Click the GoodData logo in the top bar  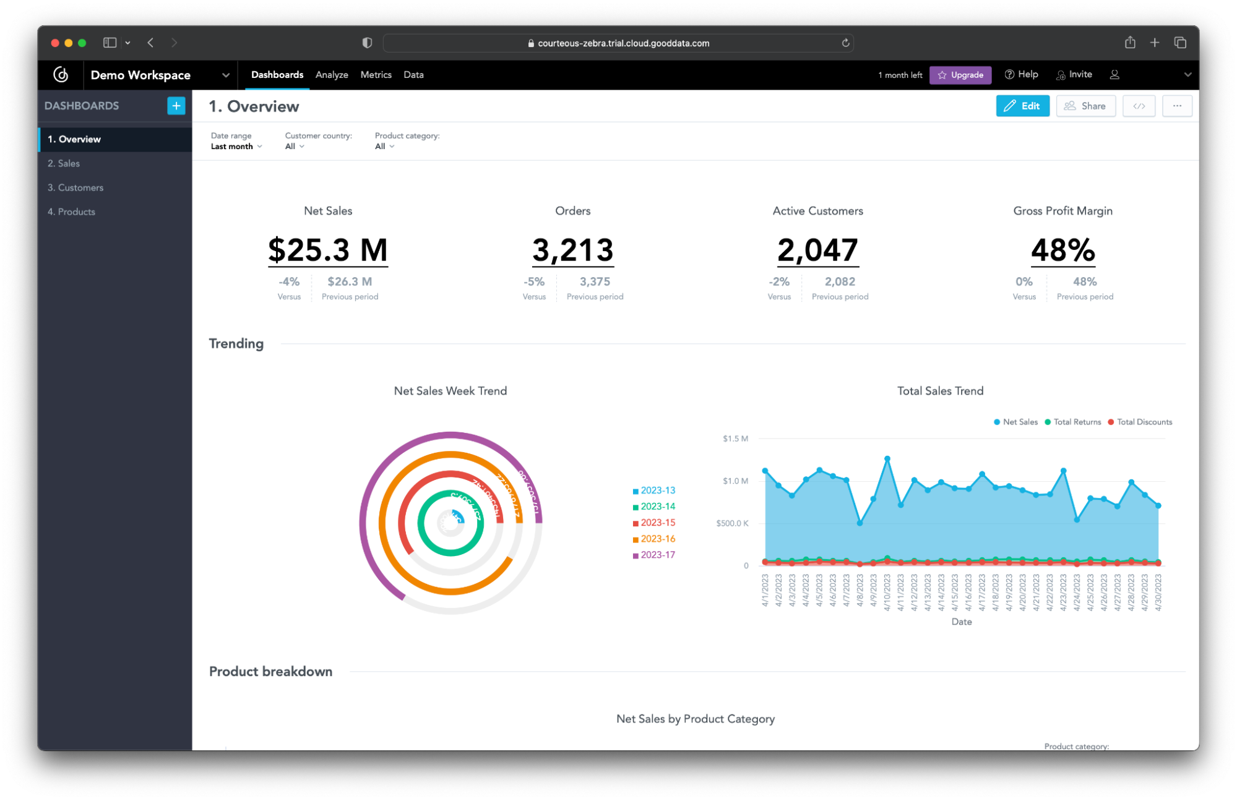[61, 74]
